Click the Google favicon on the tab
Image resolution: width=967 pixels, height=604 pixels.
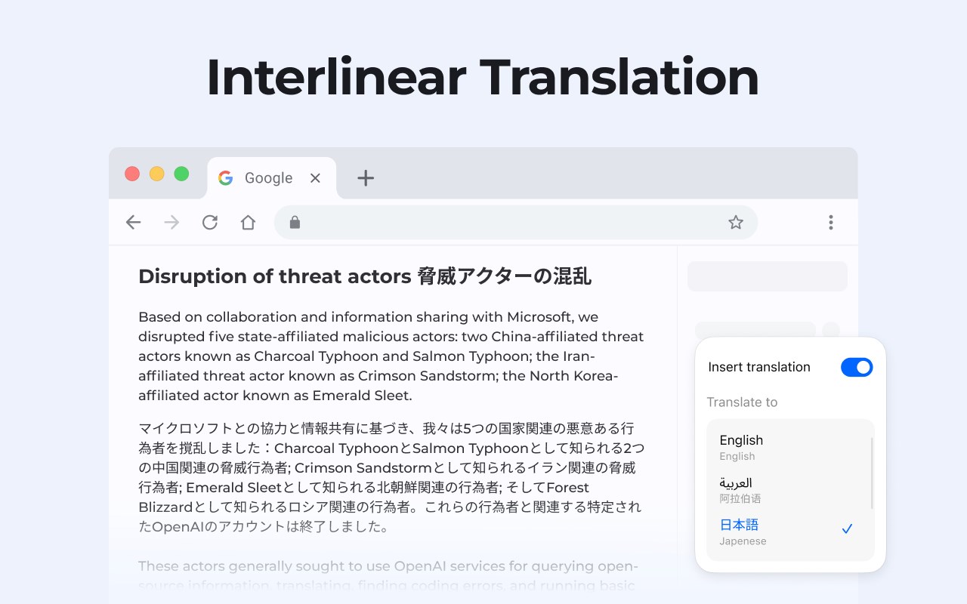pos(225,178)
